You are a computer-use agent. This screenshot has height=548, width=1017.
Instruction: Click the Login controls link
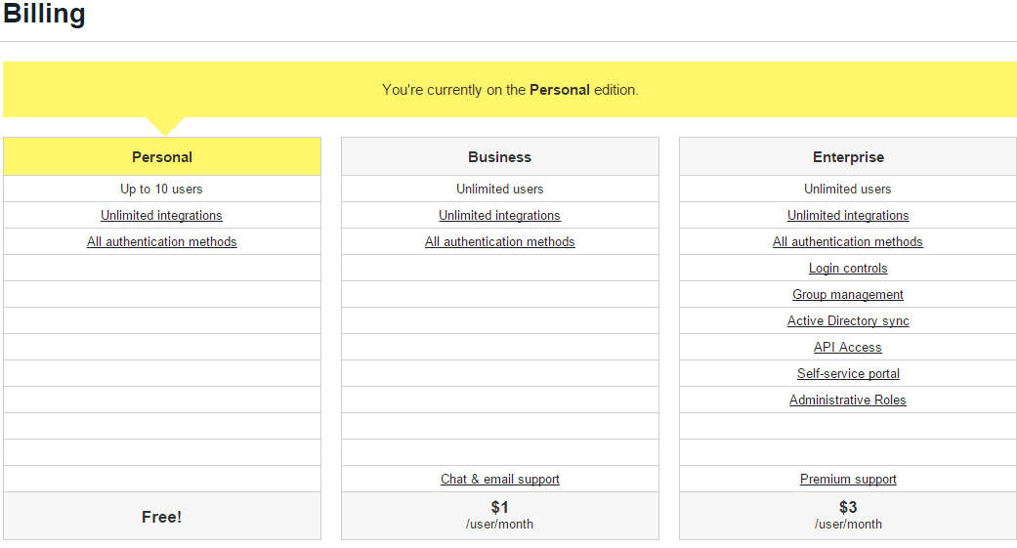(x=848, y=269)
